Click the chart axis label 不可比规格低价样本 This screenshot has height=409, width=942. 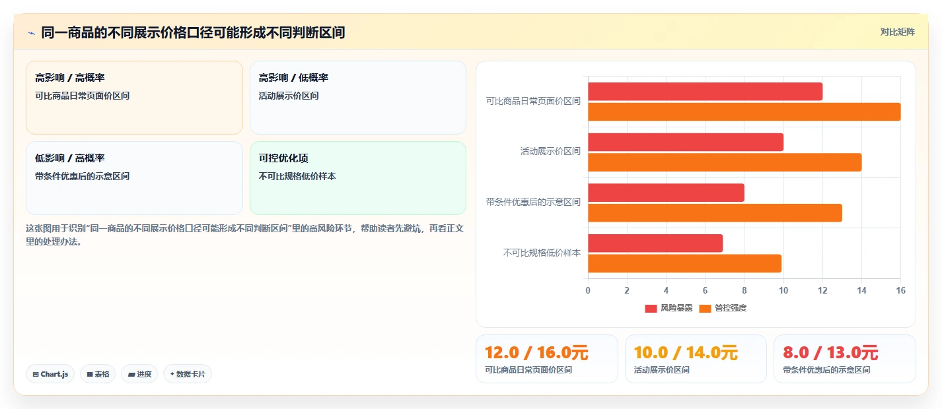542,253
